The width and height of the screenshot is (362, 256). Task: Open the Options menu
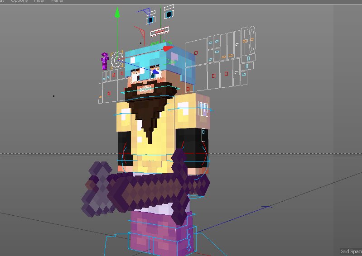coord(19,1)
